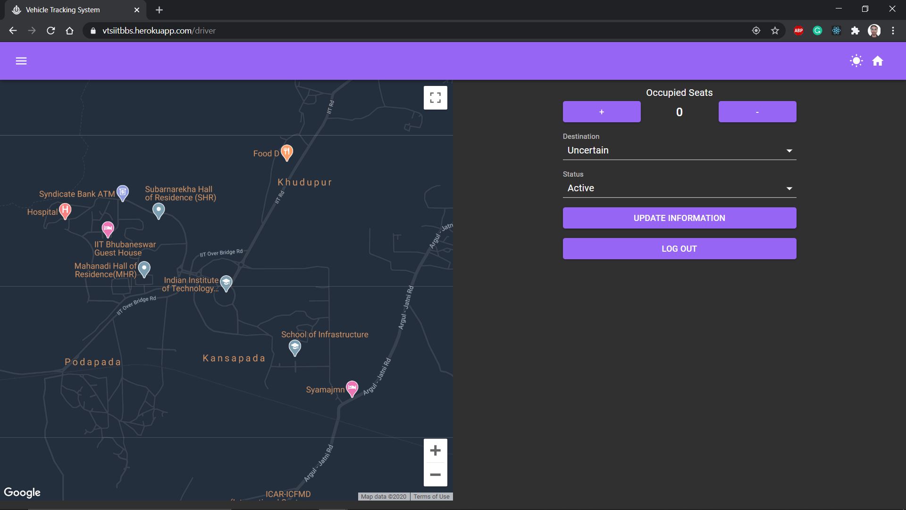Image resolution: width=906 pixels, height=510 pixels.
Task: Toggle light/dark theme sun icon
Action: pos(856,61)
